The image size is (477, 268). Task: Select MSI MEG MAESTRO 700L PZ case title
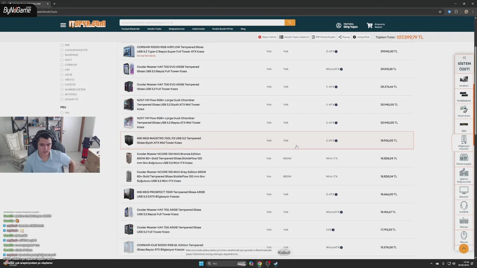(169, 140)
